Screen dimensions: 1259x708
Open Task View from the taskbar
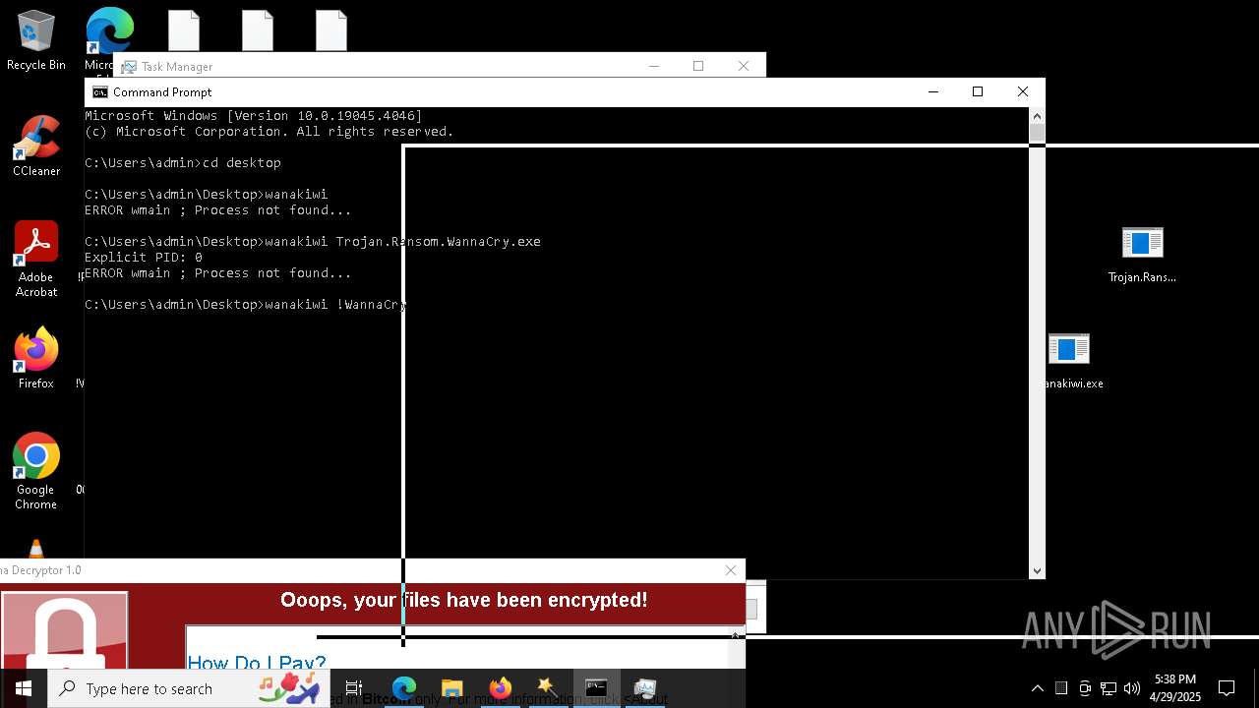tap(354, 688)
